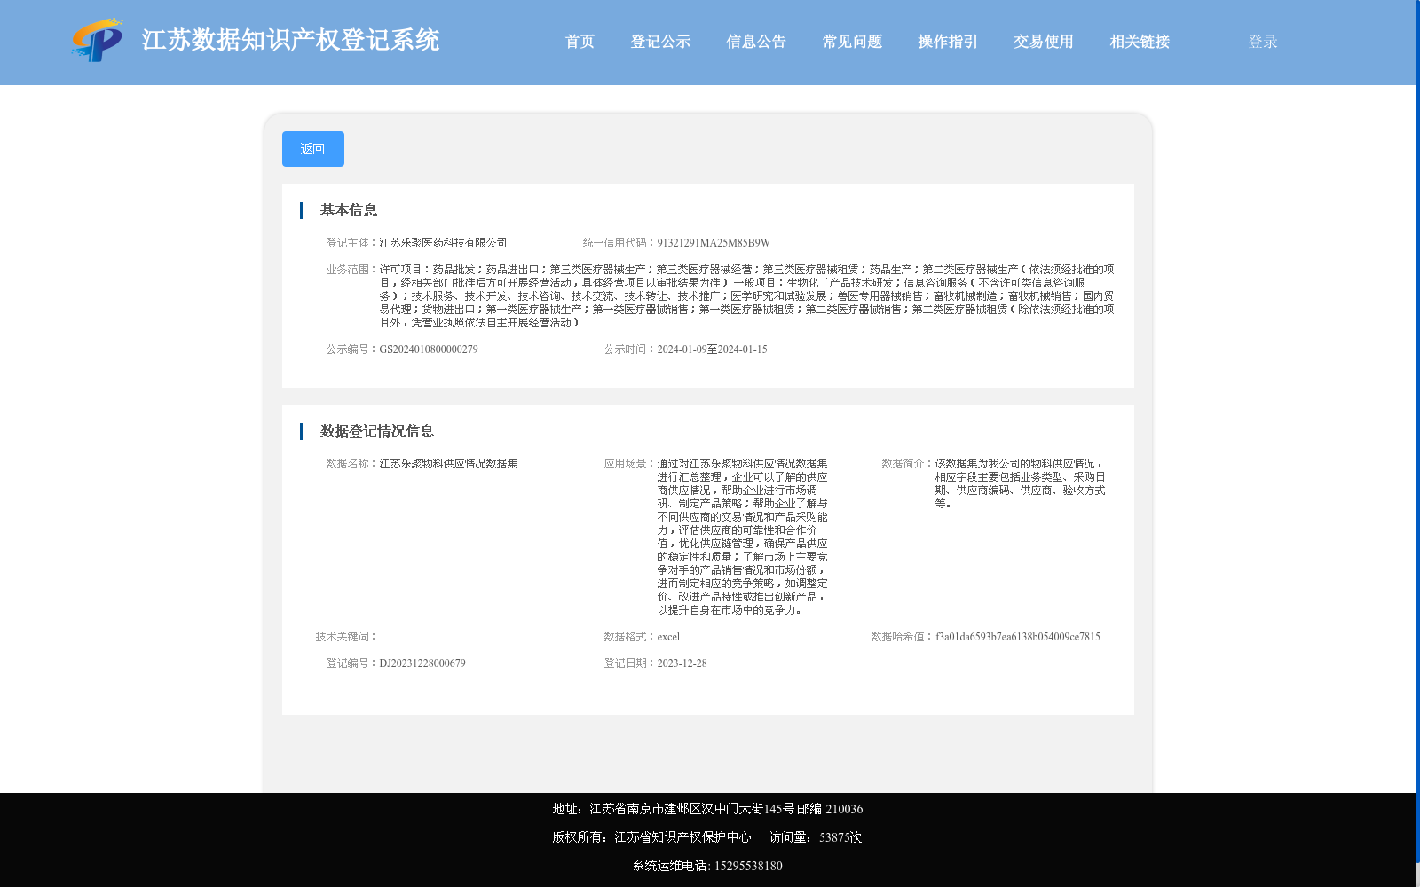Click the 技术关键词 label
This screenshot has height=887, width=1420.
coord(346,637)
